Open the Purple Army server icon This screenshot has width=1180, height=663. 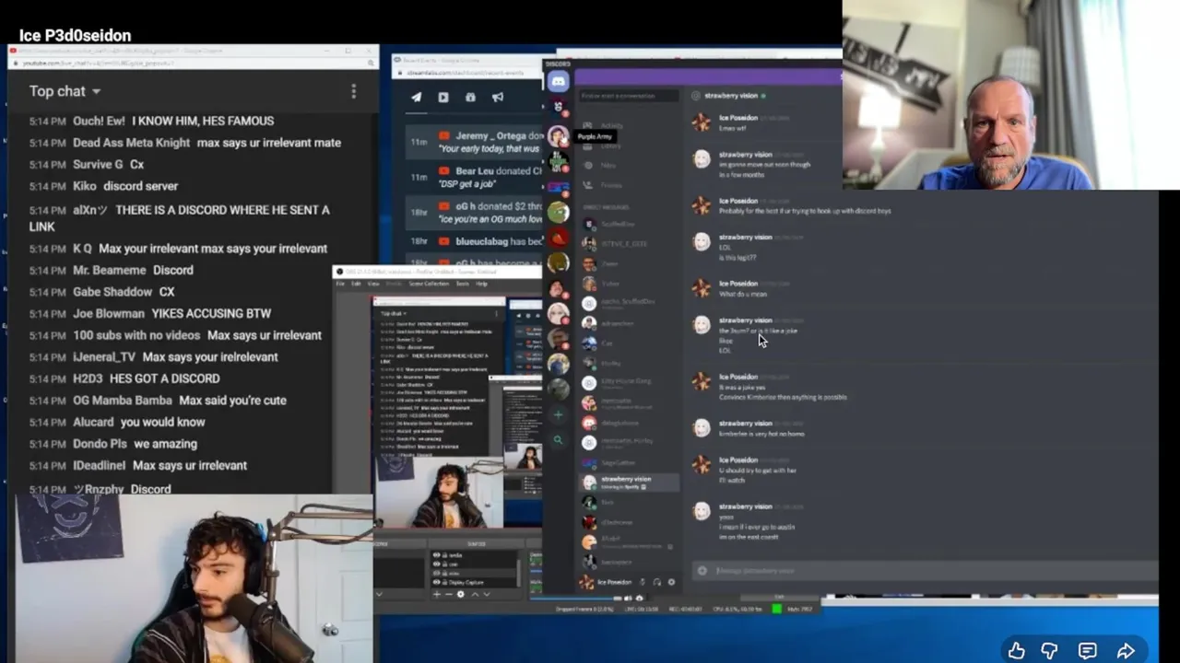[x=558, y=136]
